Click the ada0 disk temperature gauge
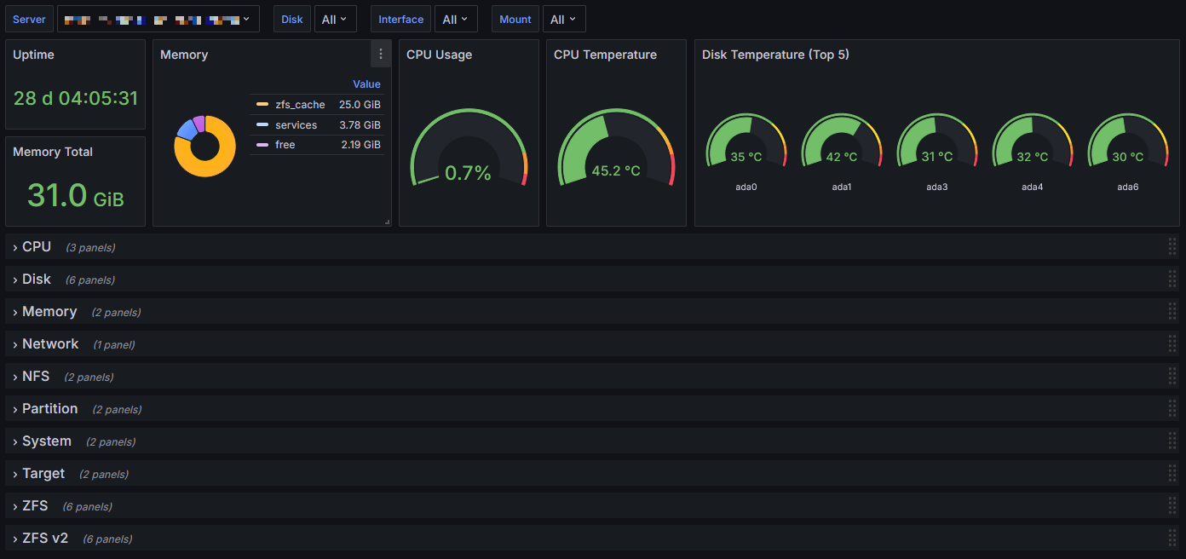This screenshot has height=559, width=1186. point(746,141)
